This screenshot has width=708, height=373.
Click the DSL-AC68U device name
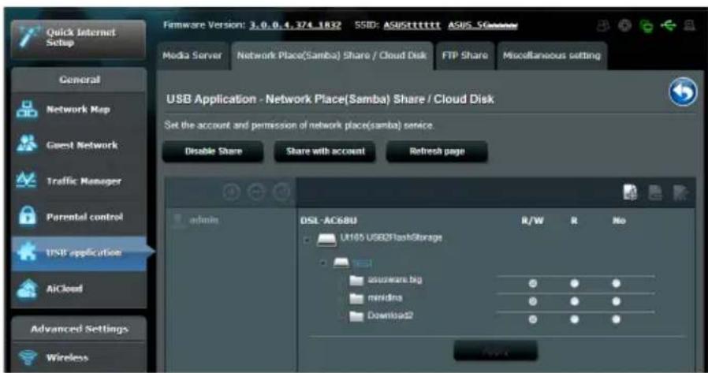[329, 220]
